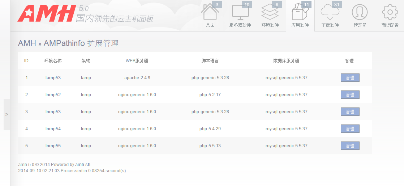The image size is (404, 186).
Task: Open the 管理员 user icon
Action: point(360,13)
